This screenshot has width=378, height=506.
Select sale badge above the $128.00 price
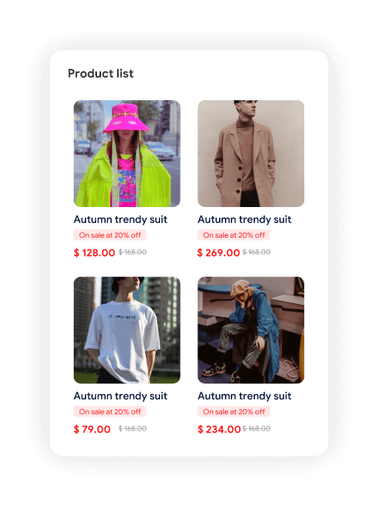coord(110,235)
